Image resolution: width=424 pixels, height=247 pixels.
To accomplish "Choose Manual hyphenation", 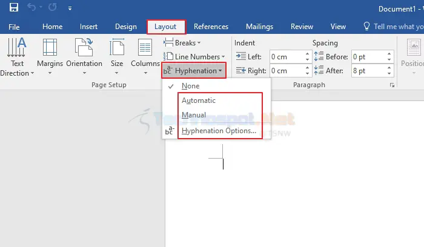I will coord(217,115).
